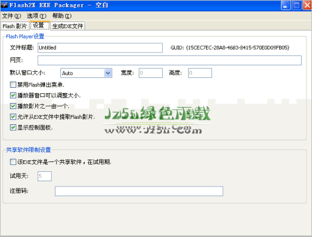This screenshot has width=312, height=237.
Task: Click the Flash Player设置 group label
Action: pos(25,37)
